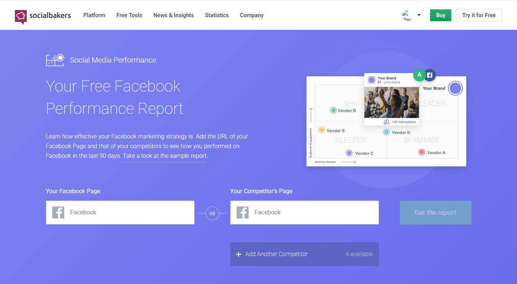
Task: Open the sample report link
Action: pyautogui.click(x=164, y=156)
